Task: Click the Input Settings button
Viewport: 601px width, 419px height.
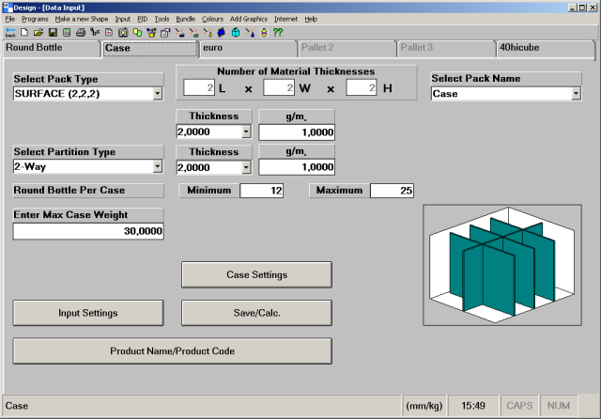Action: pyautogui.click(x=88, y=313)
